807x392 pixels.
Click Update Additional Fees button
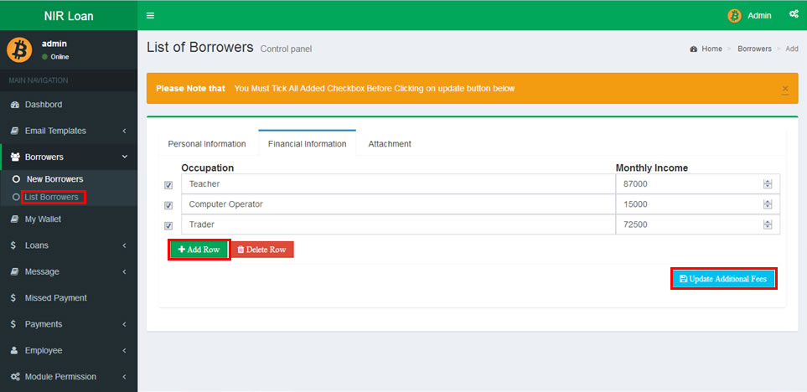[724, 279]
